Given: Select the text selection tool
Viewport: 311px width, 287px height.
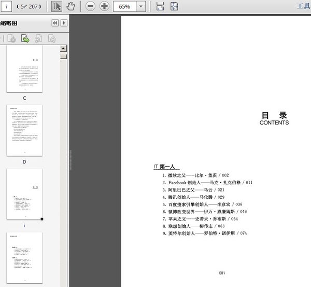Looking at the screenshot, I should coord(57,7).
